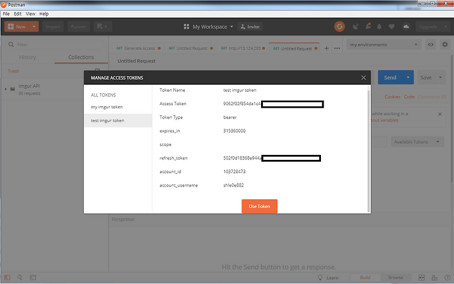Expand the Imgur API collection
Screen dimensions: 454x284
pyautogui.click(x=6, y=89)
